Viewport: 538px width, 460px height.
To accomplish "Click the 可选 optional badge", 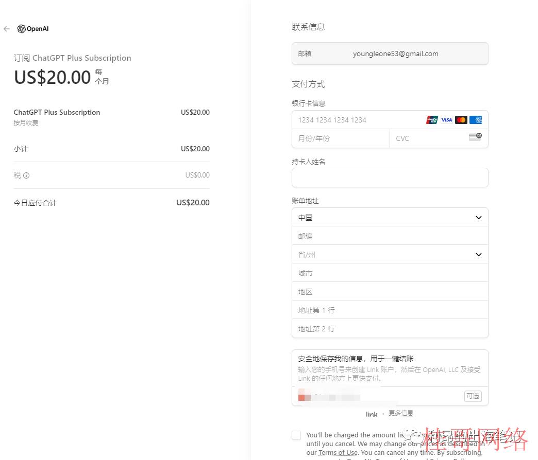I will click(473, 396).
